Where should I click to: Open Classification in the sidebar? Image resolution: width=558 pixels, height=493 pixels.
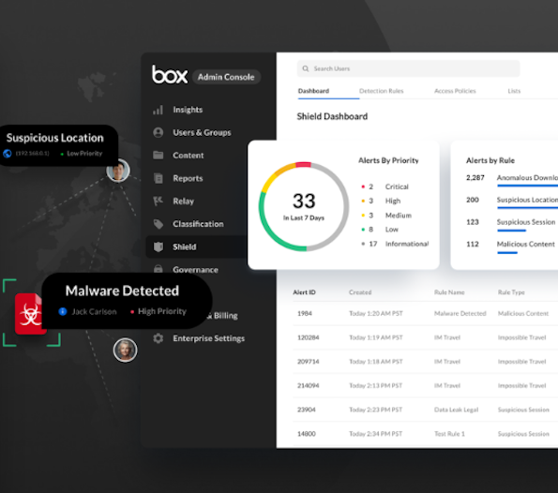(198, 224)
